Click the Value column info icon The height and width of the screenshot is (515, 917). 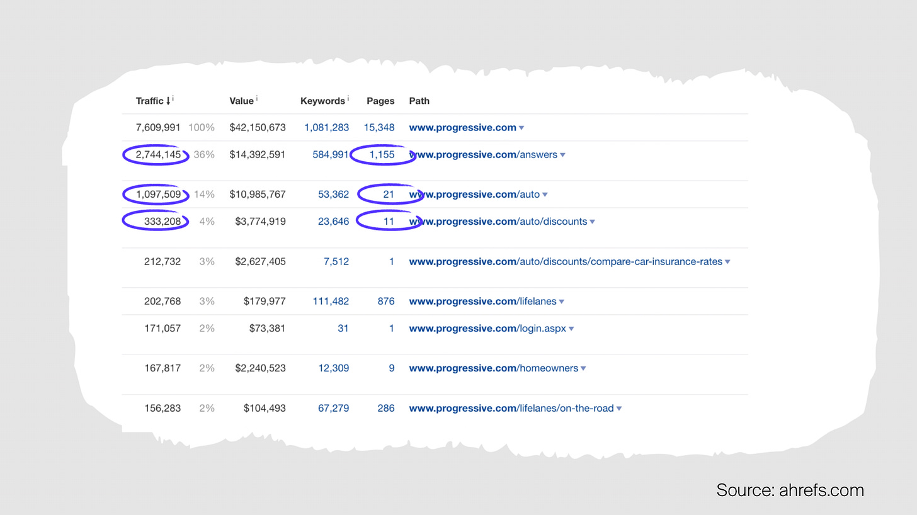(x=257, y=99)
